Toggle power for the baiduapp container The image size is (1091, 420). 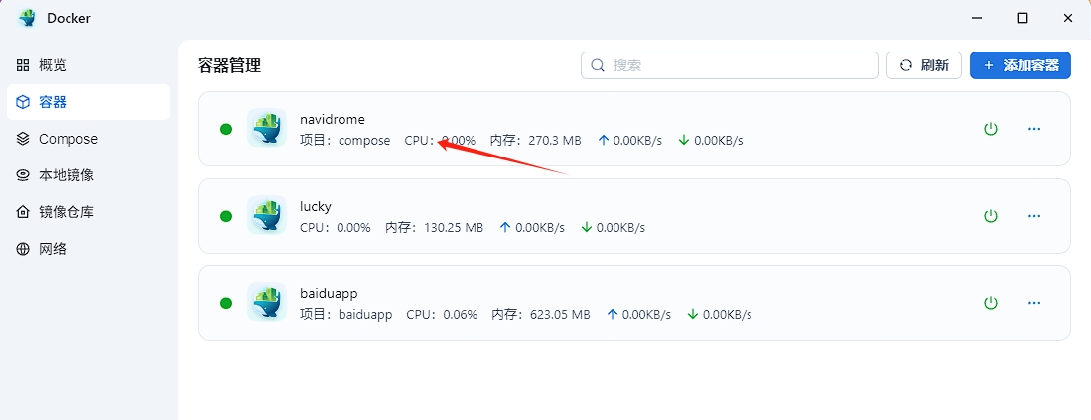tap(990, 303)
